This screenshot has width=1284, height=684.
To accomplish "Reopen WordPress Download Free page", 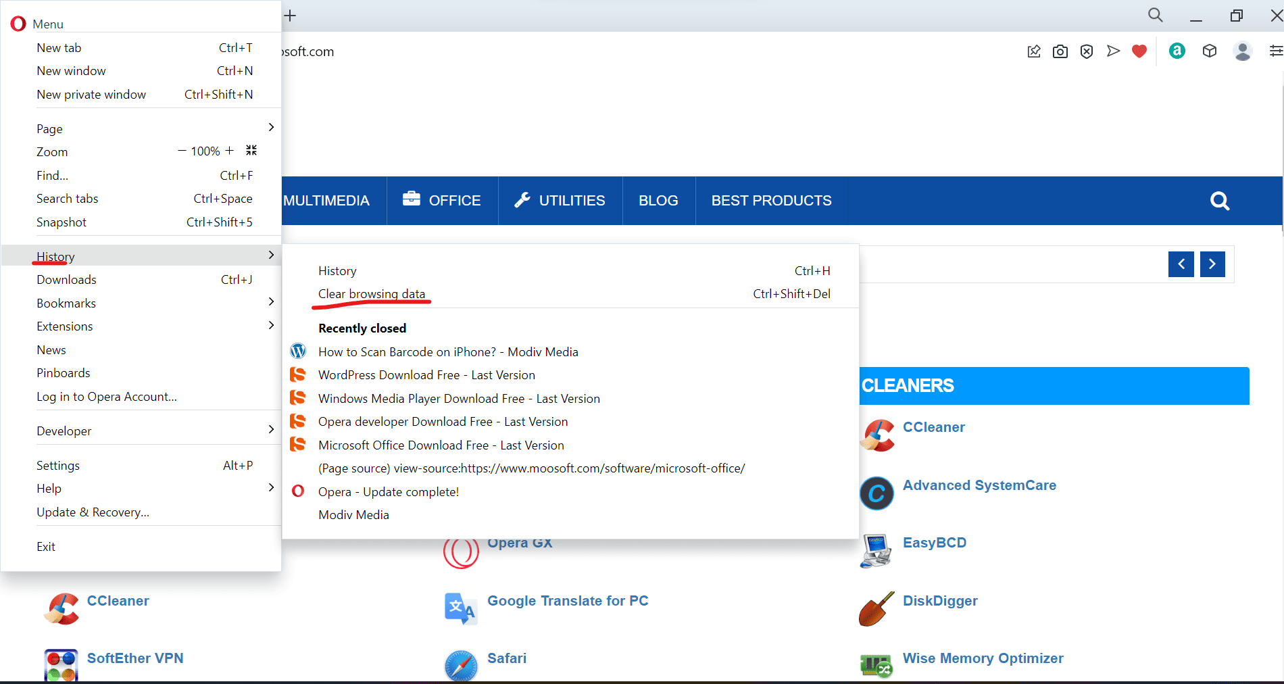I will (570, 375).
